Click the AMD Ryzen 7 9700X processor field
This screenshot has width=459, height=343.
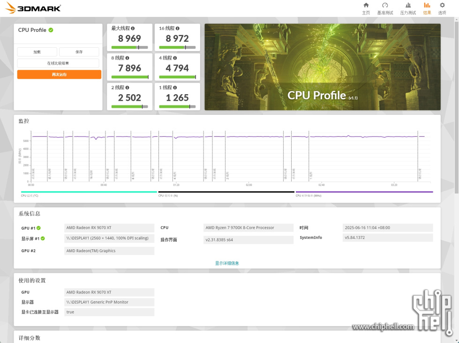click(248, 228)
